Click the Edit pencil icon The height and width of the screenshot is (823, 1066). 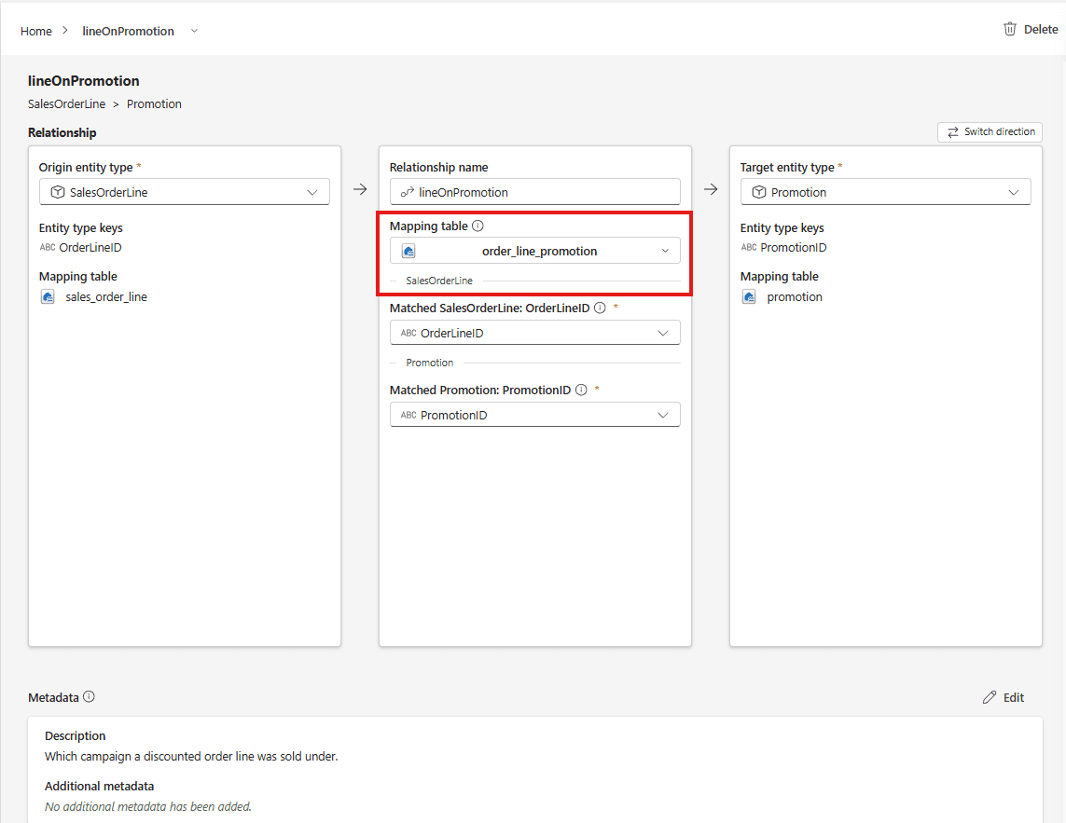990,697
